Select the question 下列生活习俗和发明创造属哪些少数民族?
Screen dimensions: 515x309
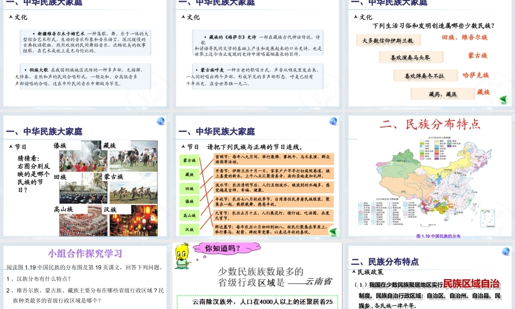(434, 26)
